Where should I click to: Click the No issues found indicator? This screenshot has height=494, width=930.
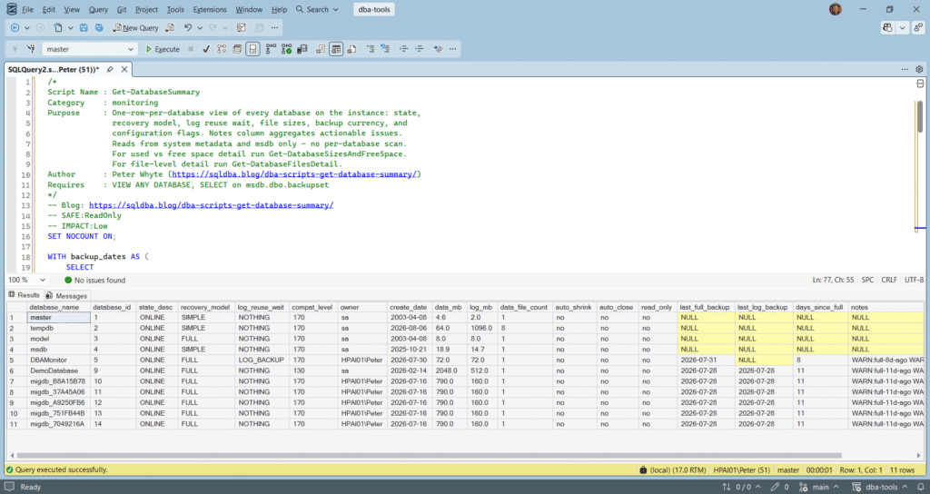(94, 280)
